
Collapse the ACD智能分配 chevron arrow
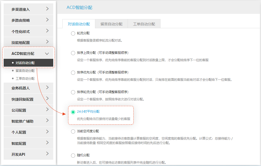[47, 54]
